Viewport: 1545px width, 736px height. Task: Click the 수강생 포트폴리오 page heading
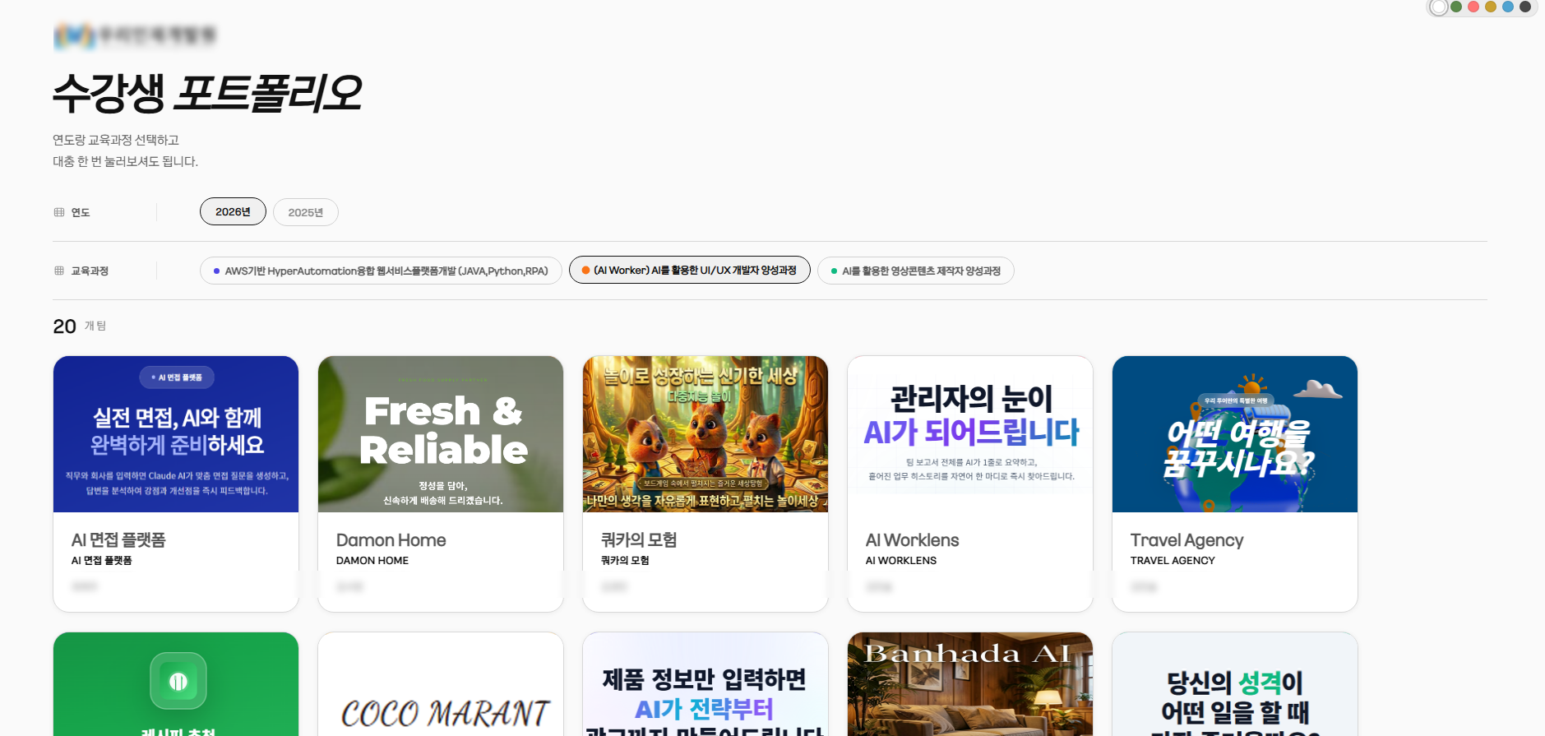pyautogui.click(x=207, y=93)
